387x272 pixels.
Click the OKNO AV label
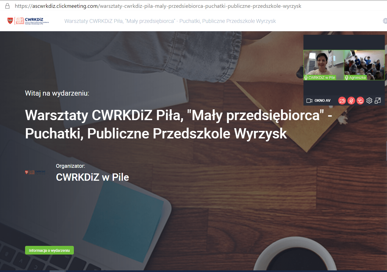click(x=322, y=101)
